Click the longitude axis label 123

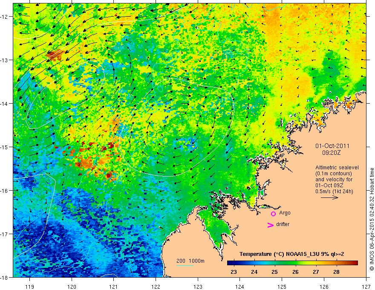point(198,287)
